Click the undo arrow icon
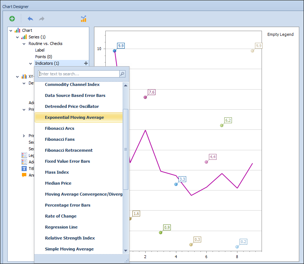304x264 pixels. coord(30,19)
